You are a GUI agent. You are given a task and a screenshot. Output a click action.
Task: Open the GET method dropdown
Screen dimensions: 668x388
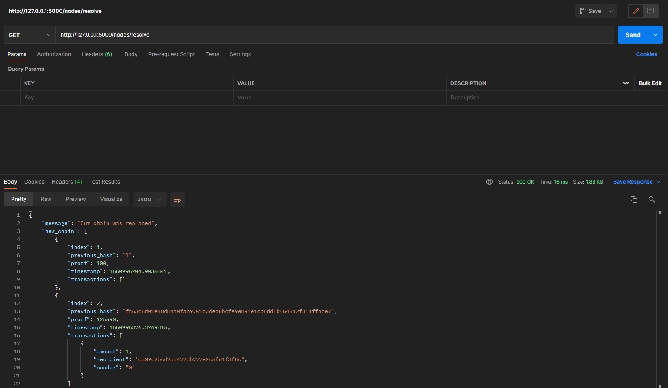click(29, 35)
